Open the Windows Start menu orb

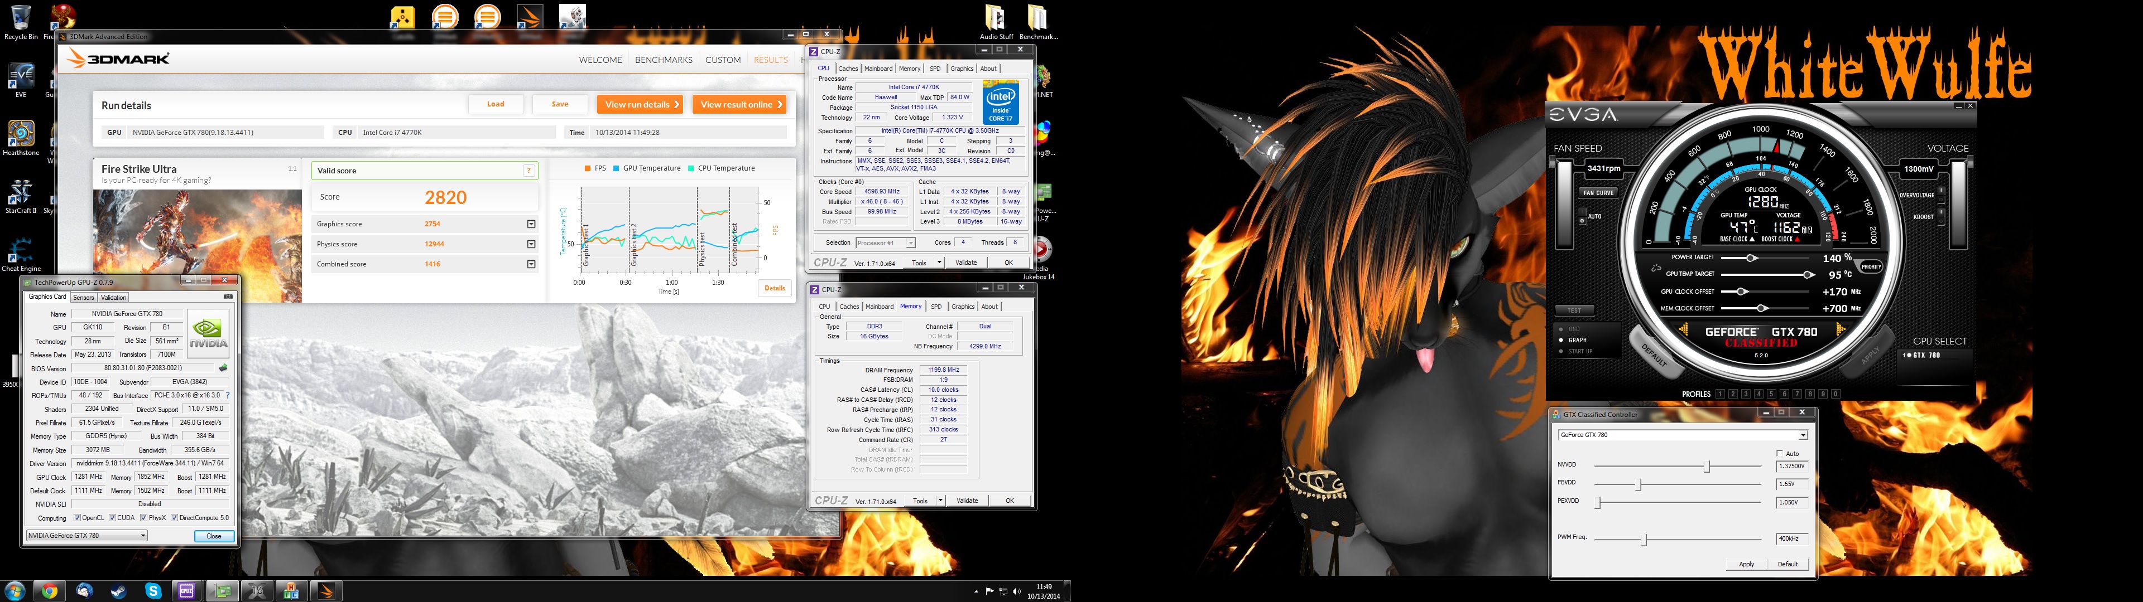click(x=15, y=591)
